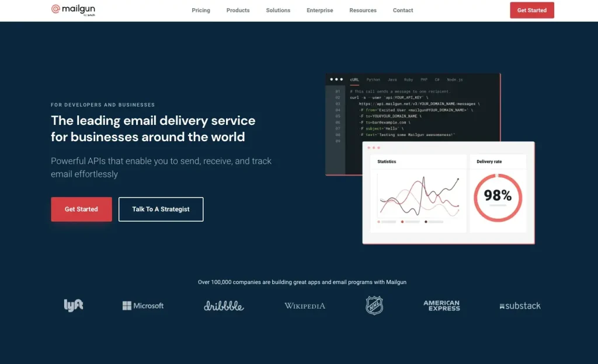This screenshot has height=364, width=598.
Task: Click the Wikipedia logo
Action: 305,306
